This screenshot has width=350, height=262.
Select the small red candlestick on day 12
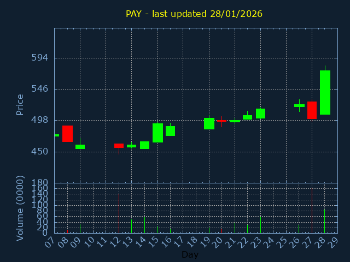(119, 146)
